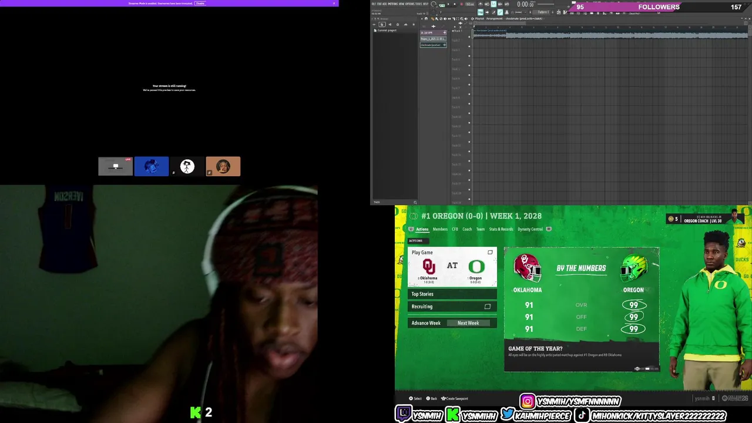Viewport: 752px width, 423px height.
Task: Toggle the playlist magnet snap icon
Action: (426, 19)
